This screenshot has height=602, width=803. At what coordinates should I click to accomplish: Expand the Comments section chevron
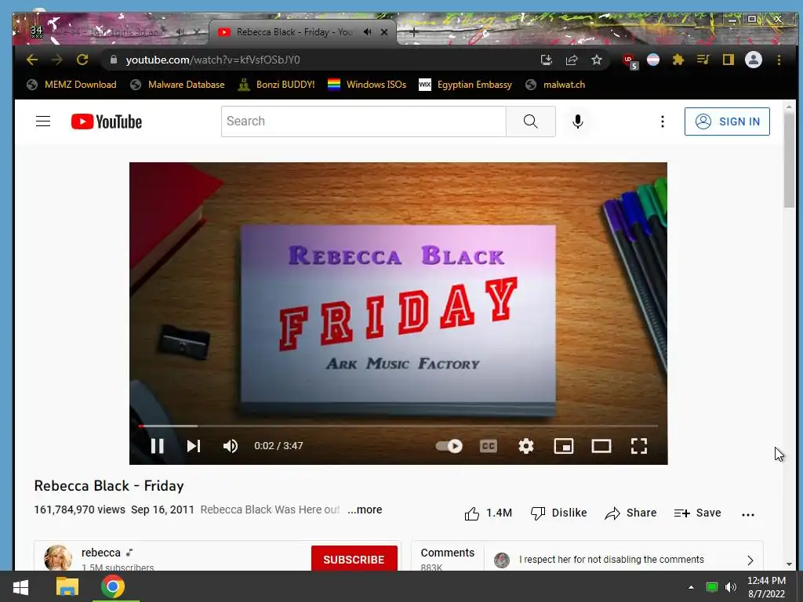click(750, 560)
